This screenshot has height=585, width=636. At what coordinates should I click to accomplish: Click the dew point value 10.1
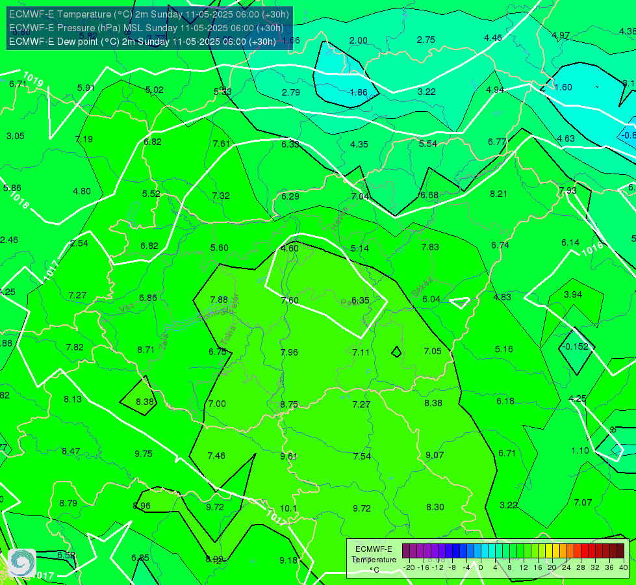(288, 508)
